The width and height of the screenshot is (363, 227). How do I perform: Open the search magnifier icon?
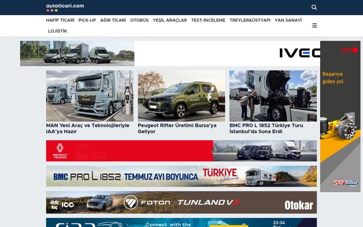click(x=314, y=8)
